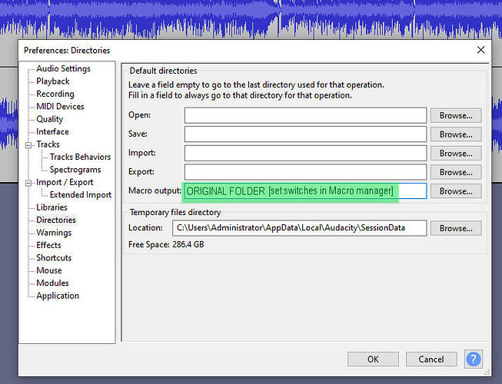502x384 pixels.
Task: Focus the Export directory field
Action: (x=305, y=172)
